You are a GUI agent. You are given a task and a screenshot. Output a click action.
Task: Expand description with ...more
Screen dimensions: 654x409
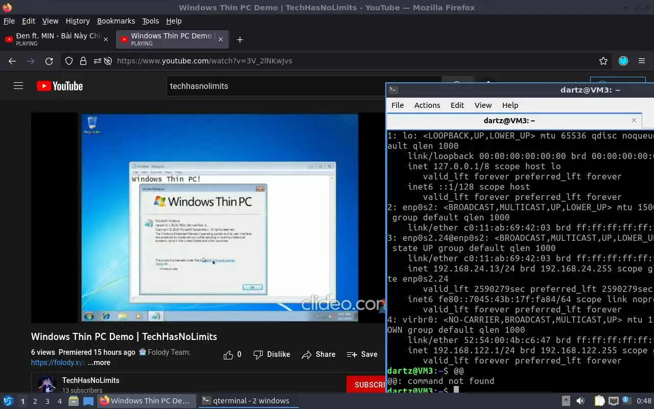99,362
